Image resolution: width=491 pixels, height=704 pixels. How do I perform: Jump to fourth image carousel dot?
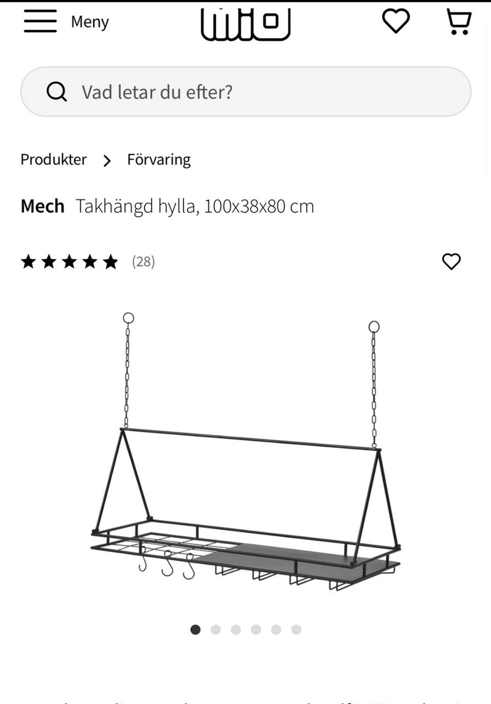click(x=256, y=629)
